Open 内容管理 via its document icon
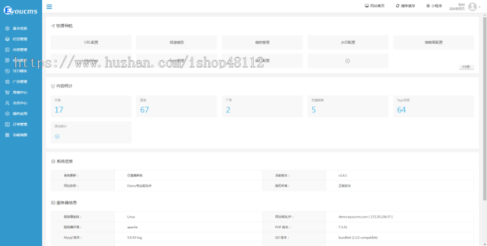Screen dimensions: 487x246 [8, 50]
